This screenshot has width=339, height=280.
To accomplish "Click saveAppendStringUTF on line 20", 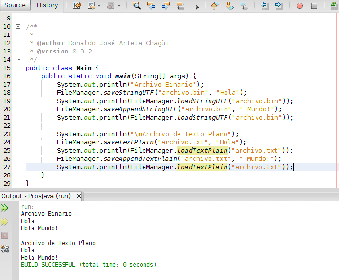I will click(140, 109).
